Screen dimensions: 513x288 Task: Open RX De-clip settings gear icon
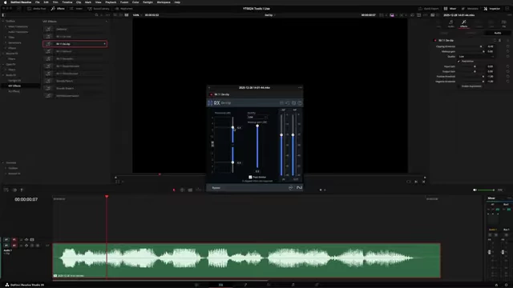coord(293,103)
